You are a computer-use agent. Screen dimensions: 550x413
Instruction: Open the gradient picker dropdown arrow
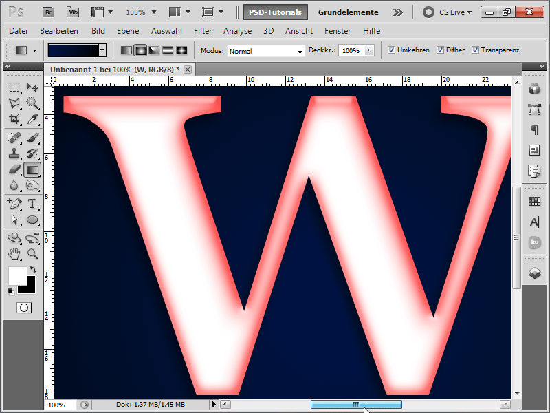[102, 50]
